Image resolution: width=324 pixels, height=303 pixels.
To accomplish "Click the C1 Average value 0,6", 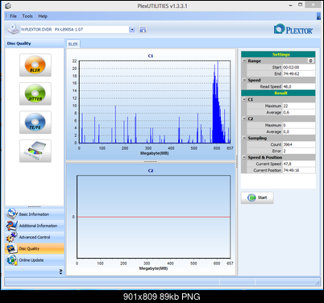I will [x=299, y=112].
